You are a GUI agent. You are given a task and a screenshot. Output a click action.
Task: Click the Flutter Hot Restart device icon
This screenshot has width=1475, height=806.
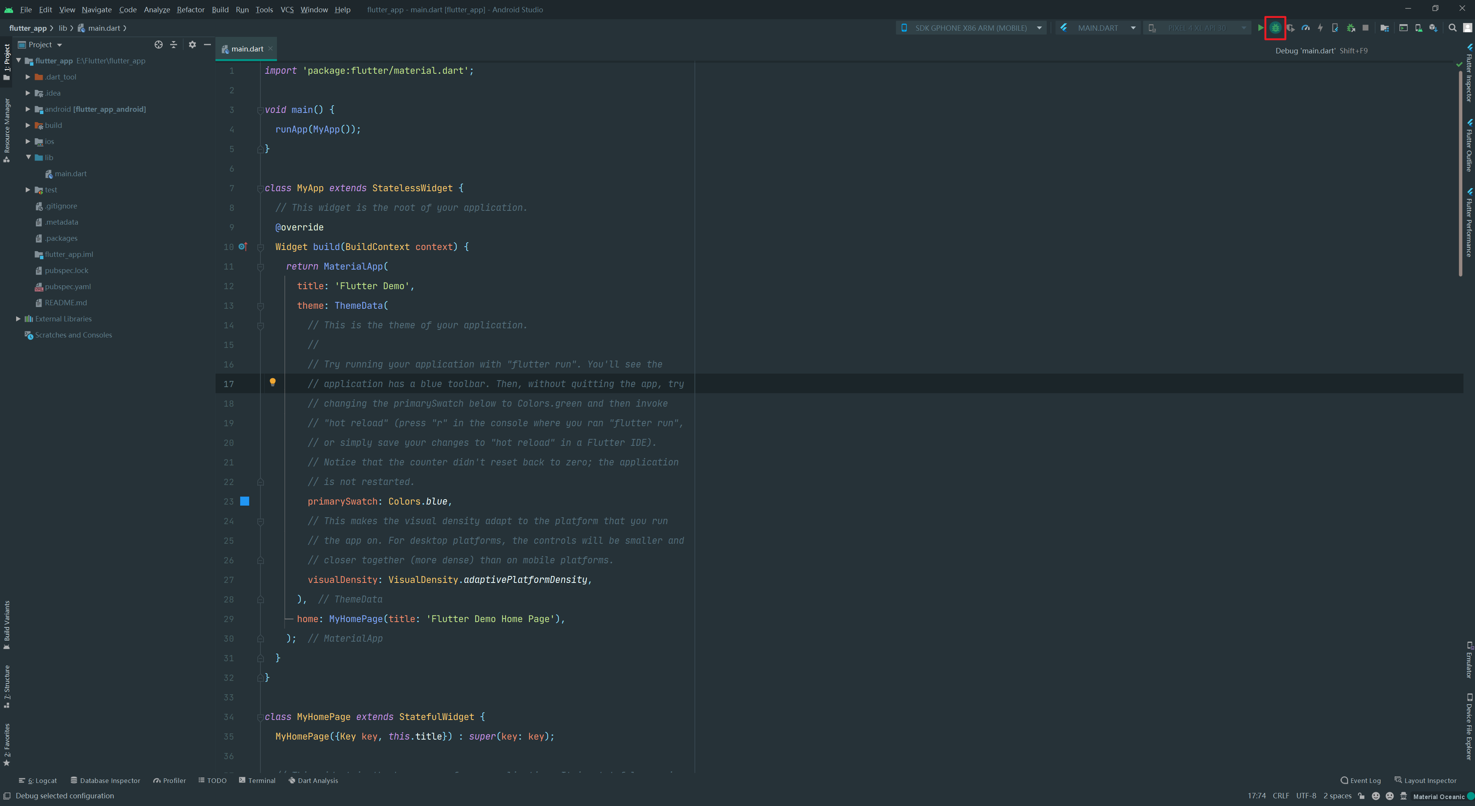tap(1335, 28)
